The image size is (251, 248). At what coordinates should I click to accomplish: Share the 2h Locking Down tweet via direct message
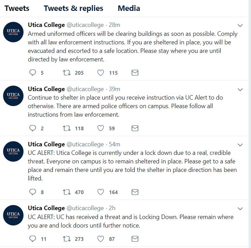pyautogui.click(x=135, y=239)
